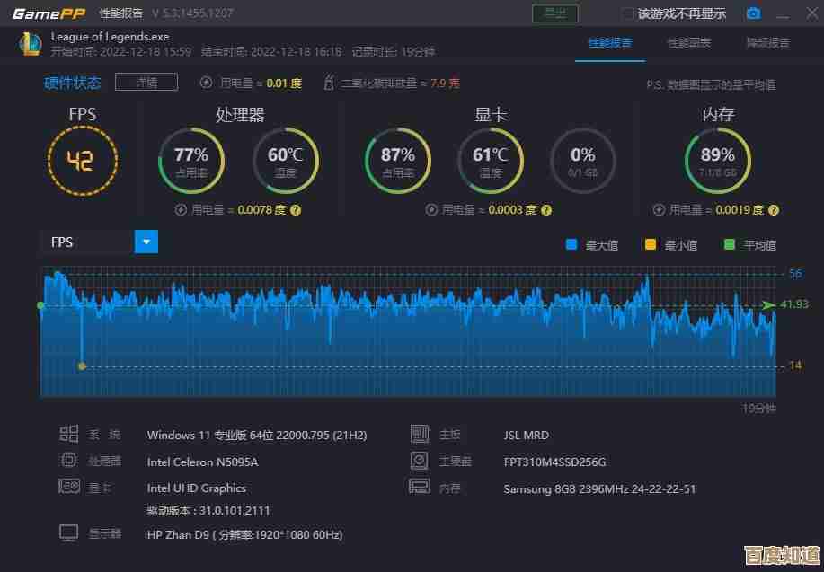The height and width of the screenshot is (572, 824).
Task: Click the help icon beside GPU power usage
Action: (546, 209)
